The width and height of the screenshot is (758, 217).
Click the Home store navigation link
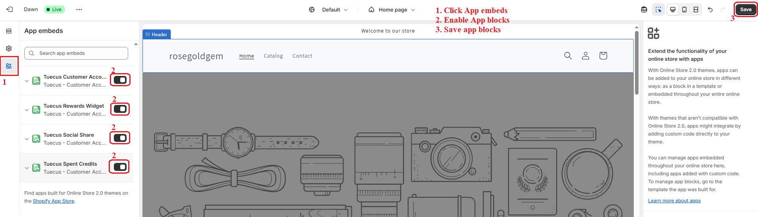tap(246, 56)
